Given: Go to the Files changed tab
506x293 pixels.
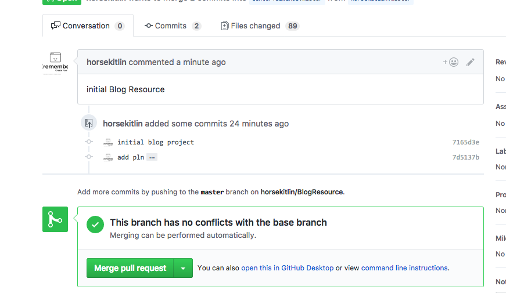Looking at the screenshot, I should point(260,26).
